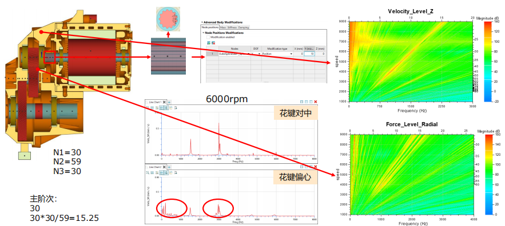Toggle the first highlighted axis button in the Line Chart 2 toolbar

coord(161,172)
